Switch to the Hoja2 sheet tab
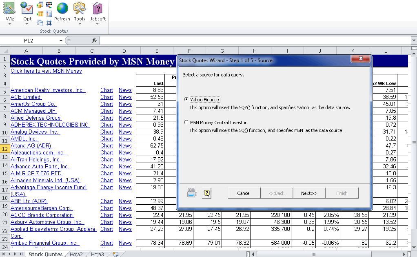The height and width of the screenshot is (257, 417). click(76, 254)
